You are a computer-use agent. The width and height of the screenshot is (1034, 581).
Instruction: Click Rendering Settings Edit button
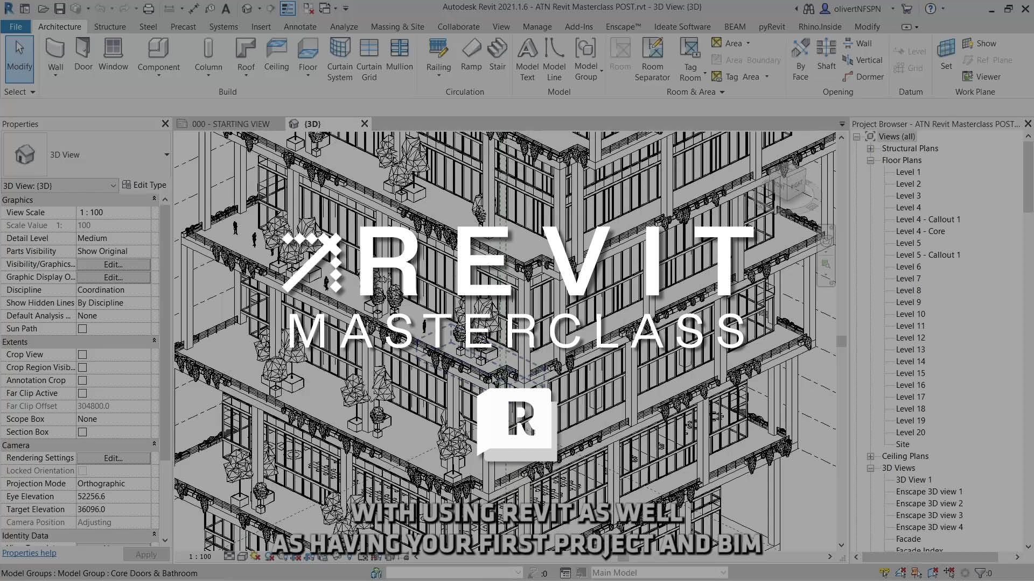113,458
